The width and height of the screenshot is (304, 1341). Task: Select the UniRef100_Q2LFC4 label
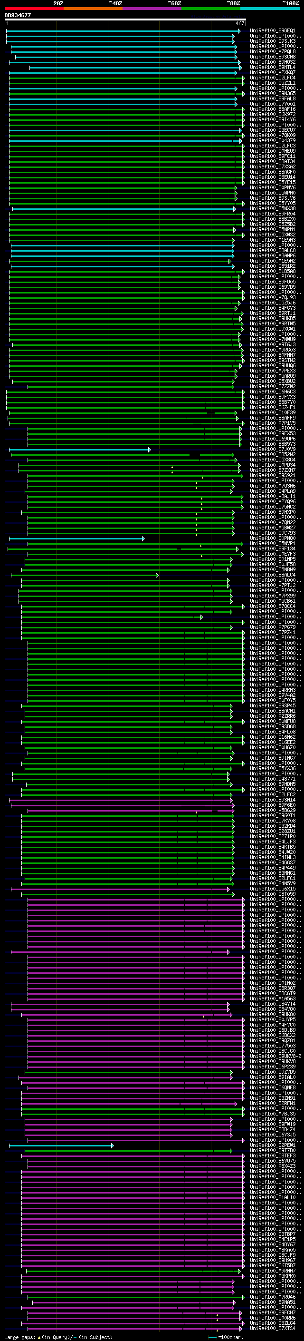tap(273, 78)
